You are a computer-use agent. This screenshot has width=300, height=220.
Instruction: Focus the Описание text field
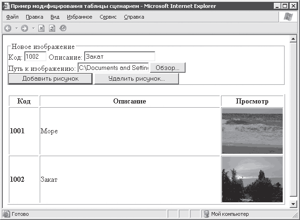pyautogui.click(x=119, y=56)
